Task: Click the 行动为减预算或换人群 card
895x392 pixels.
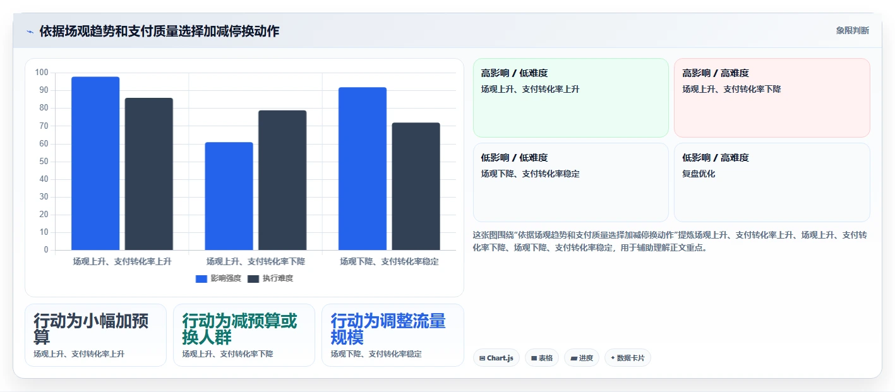Action: [244, 335]
